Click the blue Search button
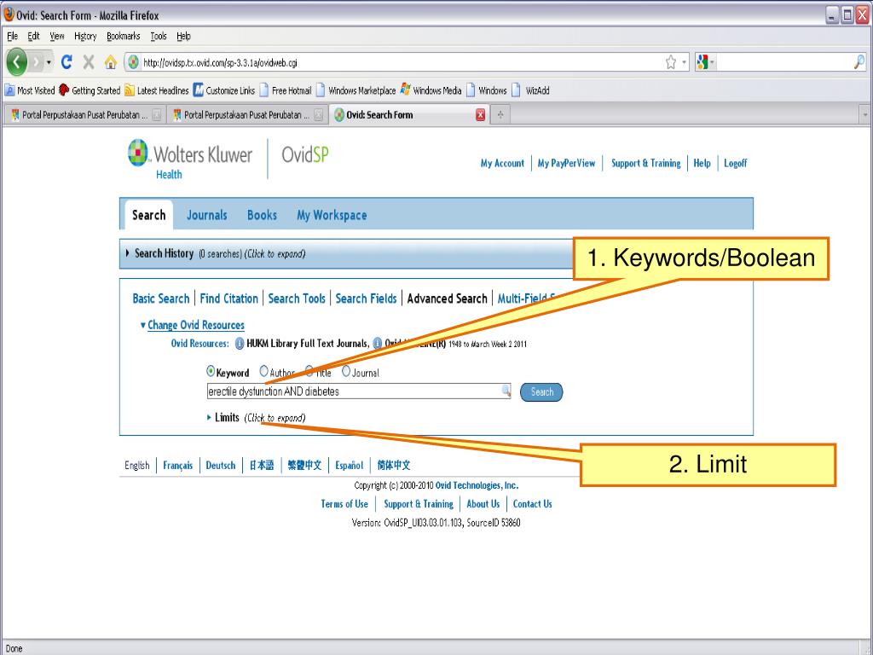This screenshot has height=655, width=873. [x=541, y=392]
